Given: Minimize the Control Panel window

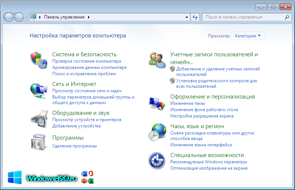Looking at the screenshot, I should (x=261, y=7).
